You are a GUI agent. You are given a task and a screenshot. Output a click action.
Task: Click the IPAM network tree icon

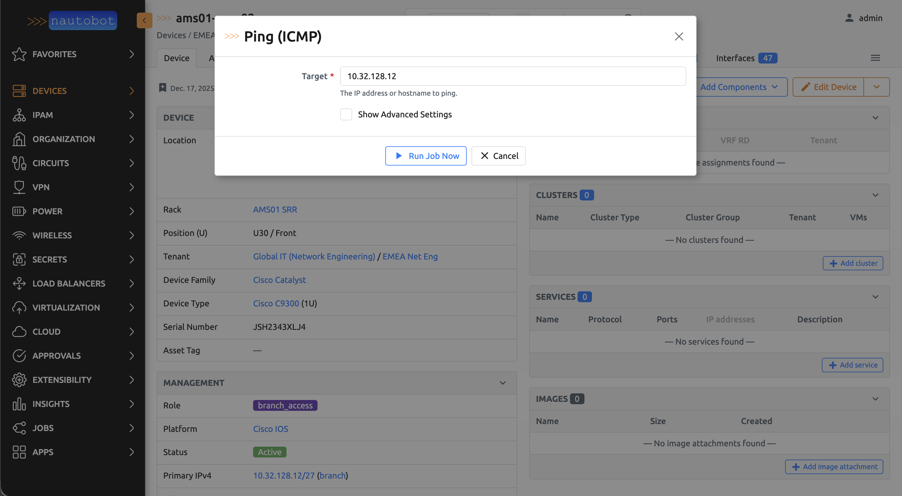[x=19, y=115]
